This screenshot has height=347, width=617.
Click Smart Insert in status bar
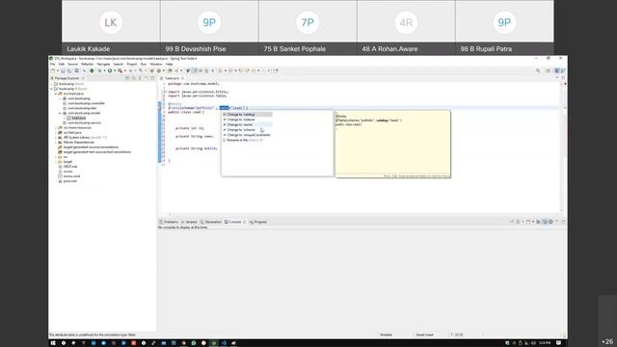[x=424, y=334]
